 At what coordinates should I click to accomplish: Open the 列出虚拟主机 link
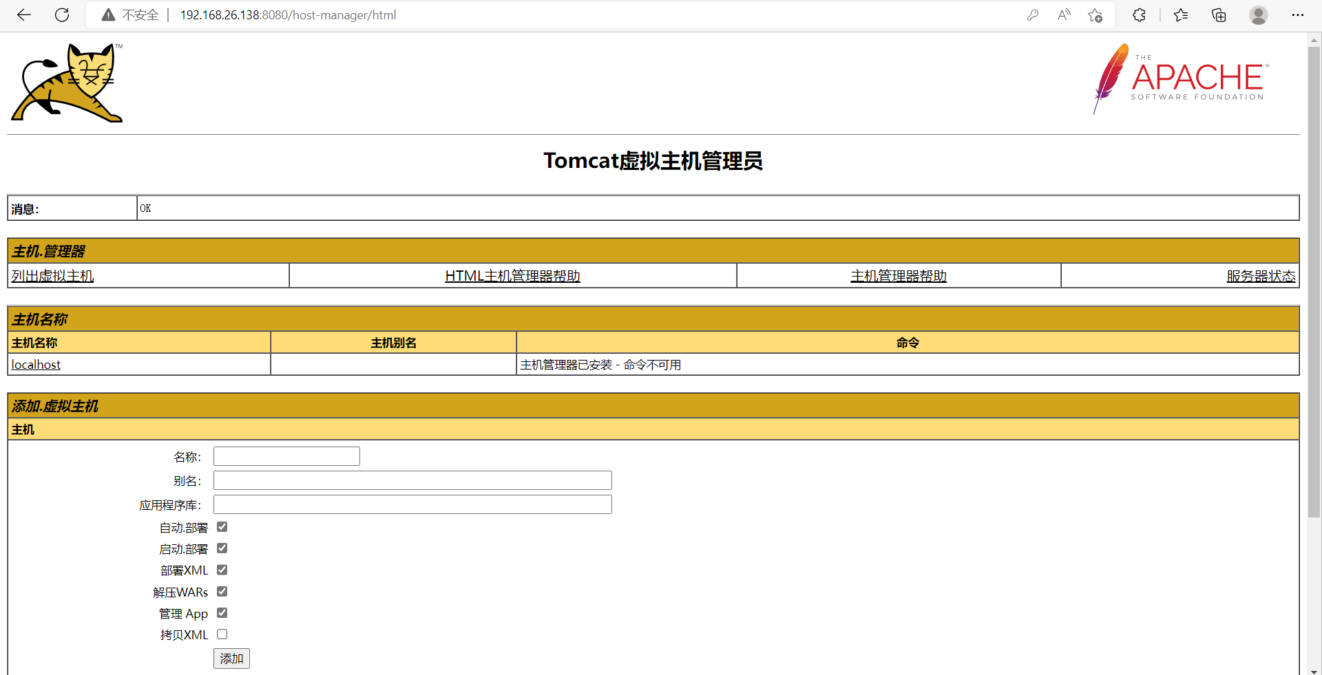(52, 276)
